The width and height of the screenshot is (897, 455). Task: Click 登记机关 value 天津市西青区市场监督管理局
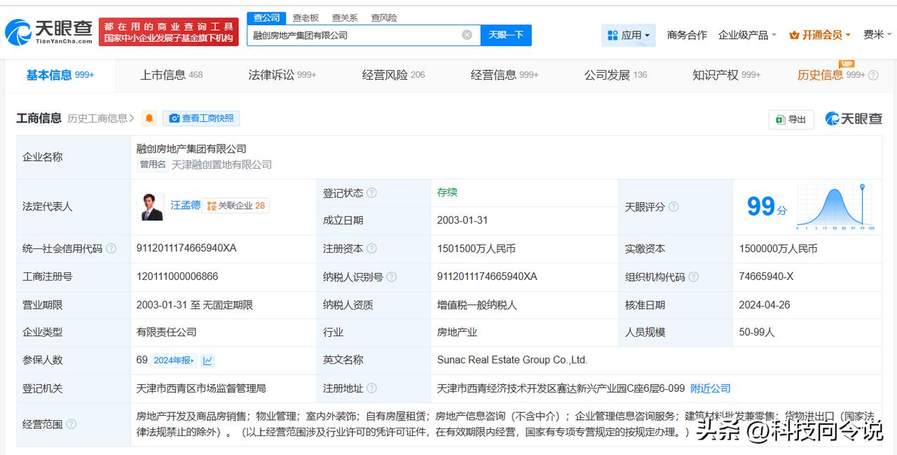[201, 388]
